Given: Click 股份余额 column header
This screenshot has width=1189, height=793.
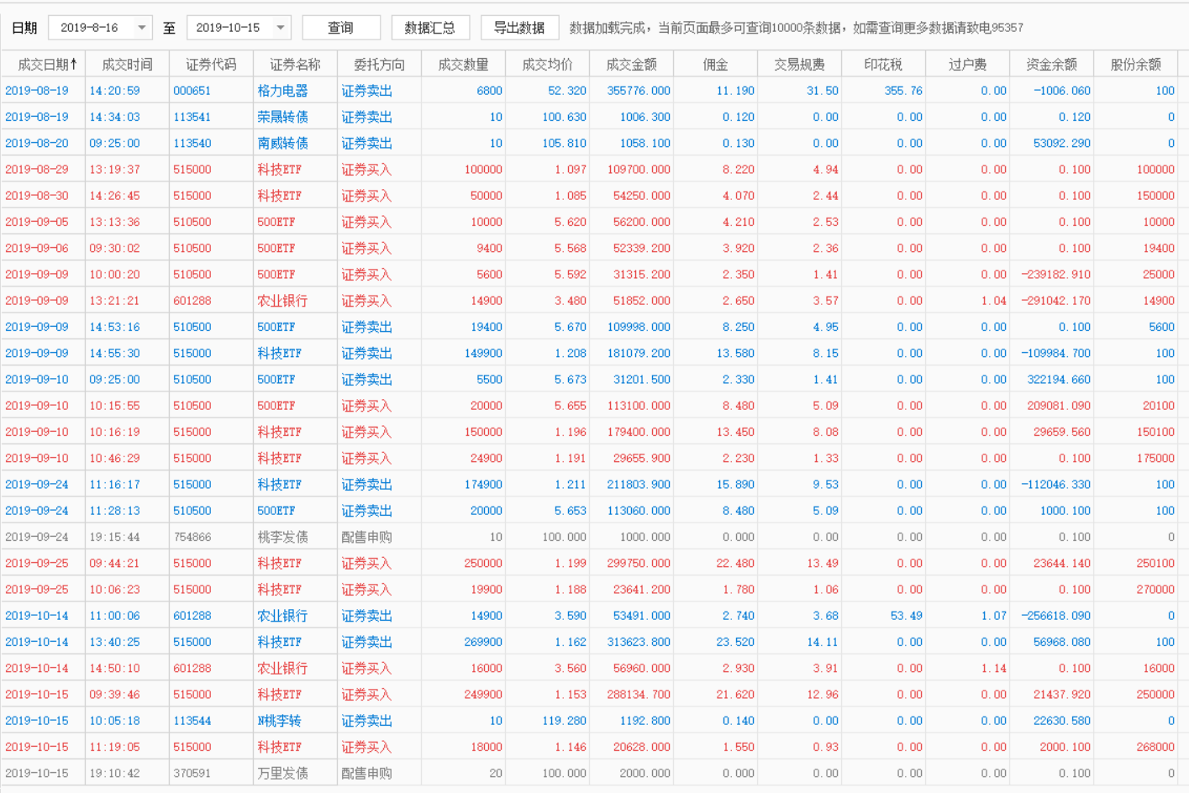Looking at the screenshot, I should (1135, 64).
